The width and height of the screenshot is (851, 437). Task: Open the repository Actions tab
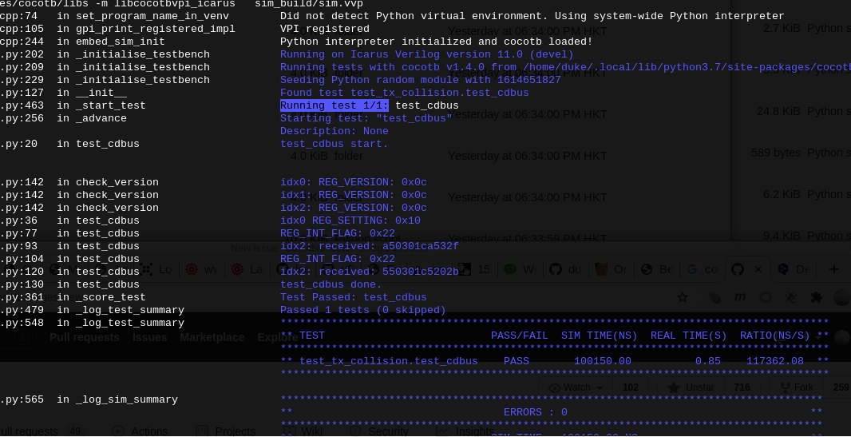(140, 431)
